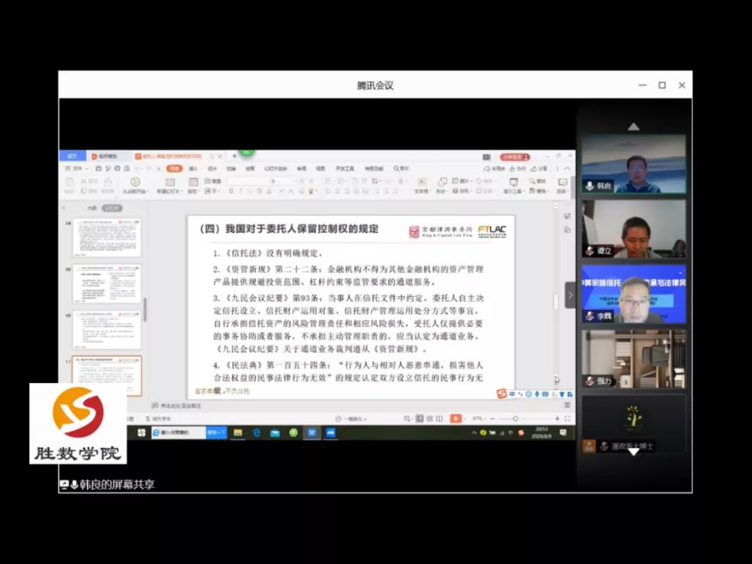Open the font name combo box
This screenshot has height=564, width=752.
249,181
